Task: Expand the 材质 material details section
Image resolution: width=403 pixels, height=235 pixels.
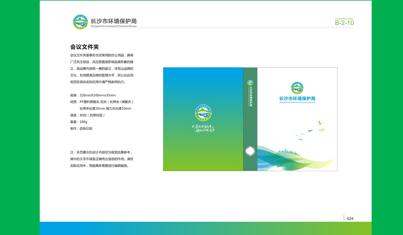Action: [x=102, y=102]
